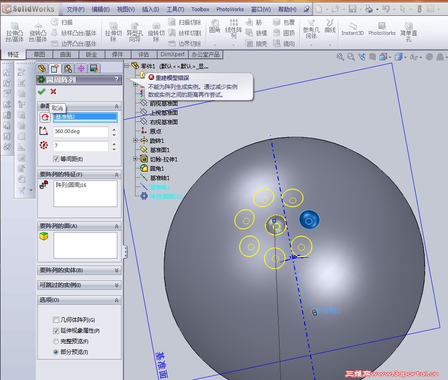The width and height of the screenshot is (448, 380).
Task: Open the ConfigurationManager tab icon
Action: click(x=68, y=68)
